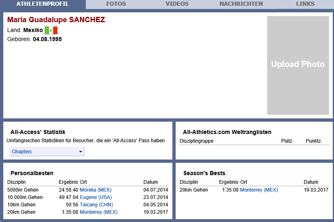Click the Punktz. column header
This screenshot has height=222, width=334.
tap(314, 141)
